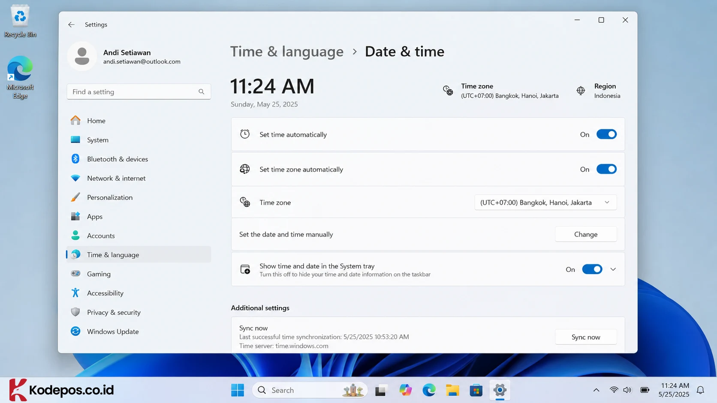Viewport: 717px width, 403px height.
Task: Click 'Last successful time synchronization' text
Action: (324, 337)
